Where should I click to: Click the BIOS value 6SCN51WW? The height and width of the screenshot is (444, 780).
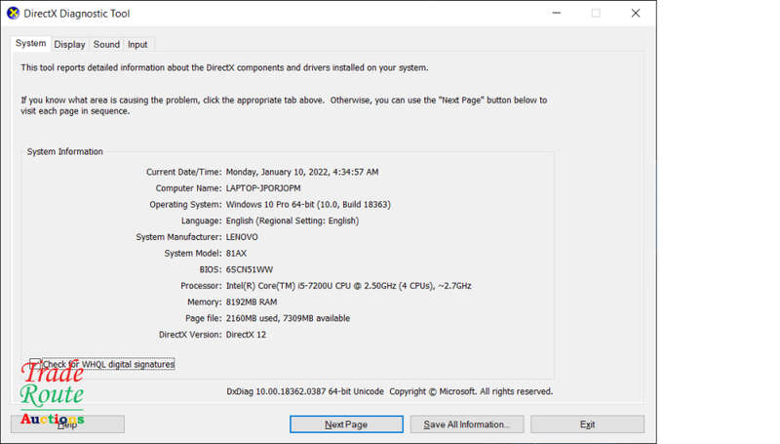click(x=250, y=269)
